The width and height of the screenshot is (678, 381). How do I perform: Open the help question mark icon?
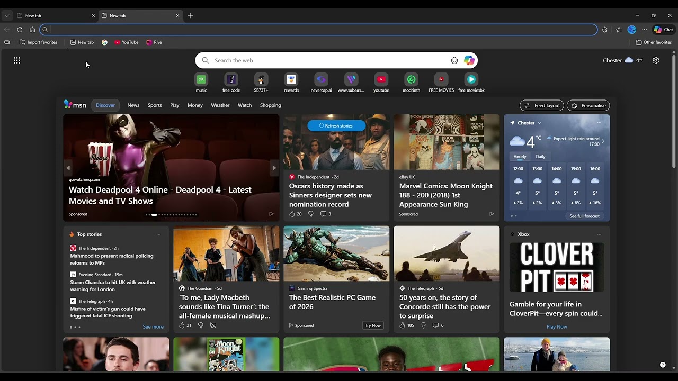663,365
